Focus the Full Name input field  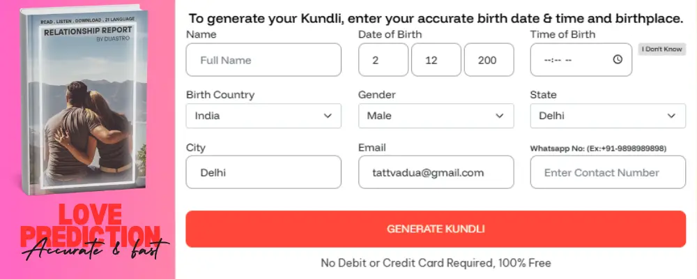tap(263, 60)
